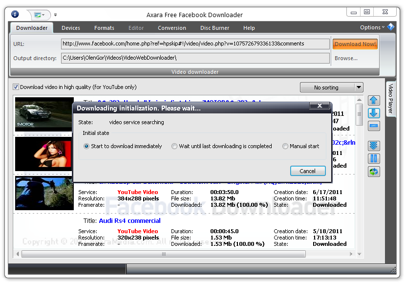
Task: Click the '6/17/2011' creation date
Action: point(327,192)
